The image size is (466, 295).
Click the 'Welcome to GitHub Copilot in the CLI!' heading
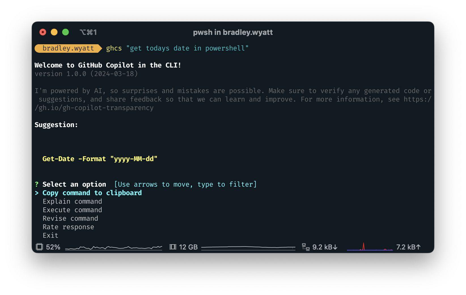point(108,65)
